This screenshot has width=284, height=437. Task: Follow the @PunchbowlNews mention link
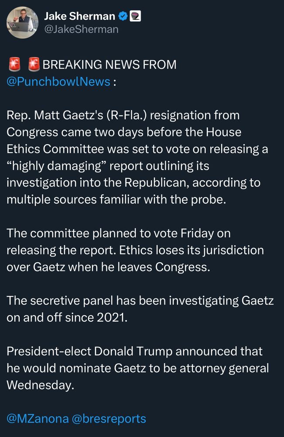coord(58,81)
